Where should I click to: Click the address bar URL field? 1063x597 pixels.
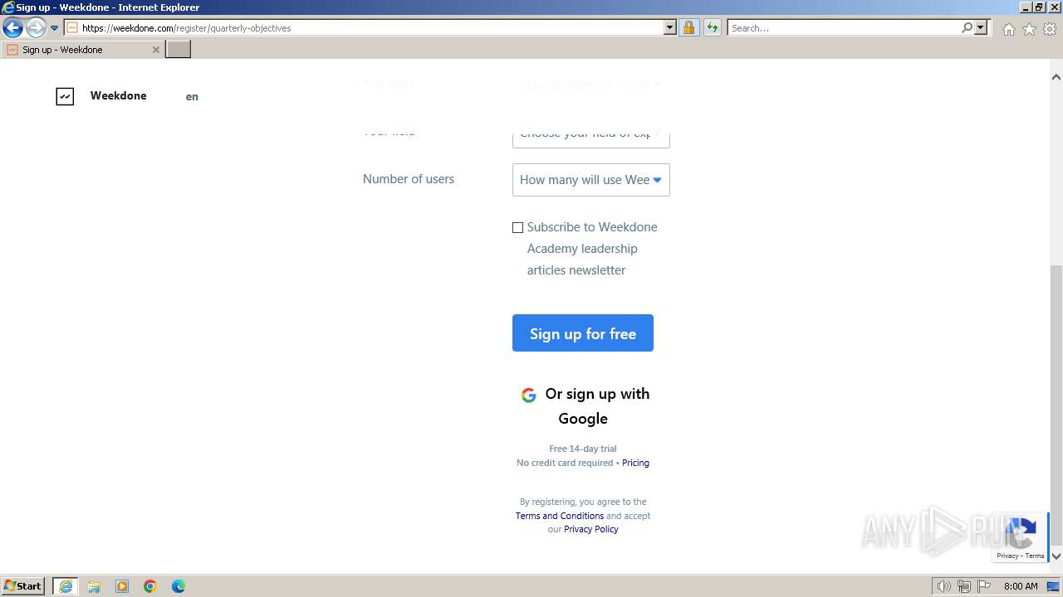[364, 27]
